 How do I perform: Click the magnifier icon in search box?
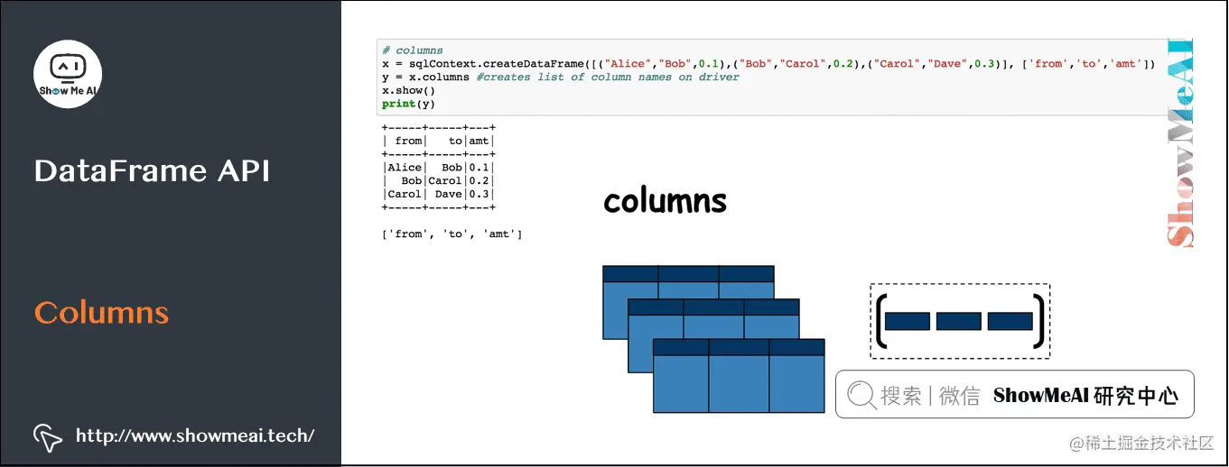(862, 395)
